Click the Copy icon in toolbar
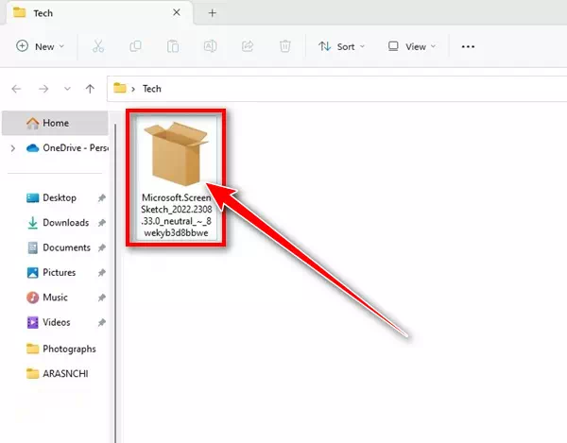The height and width of the screenshot is (443, 567). (135, 46)
